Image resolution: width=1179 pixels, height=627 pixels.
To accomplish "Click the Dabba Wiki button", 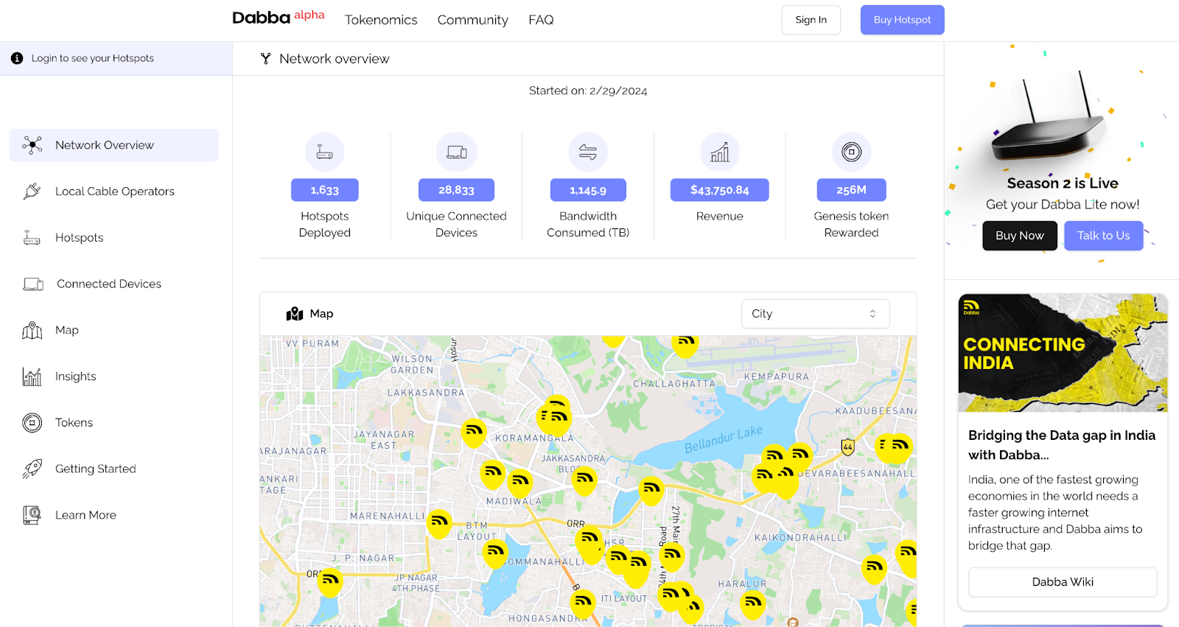I will click(1063, 582).
